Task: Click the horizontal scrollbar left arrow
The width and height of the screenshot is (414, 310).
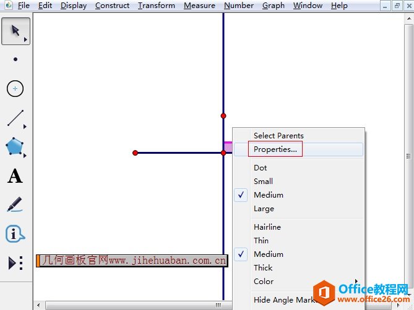Action: (x=38, y=305)
